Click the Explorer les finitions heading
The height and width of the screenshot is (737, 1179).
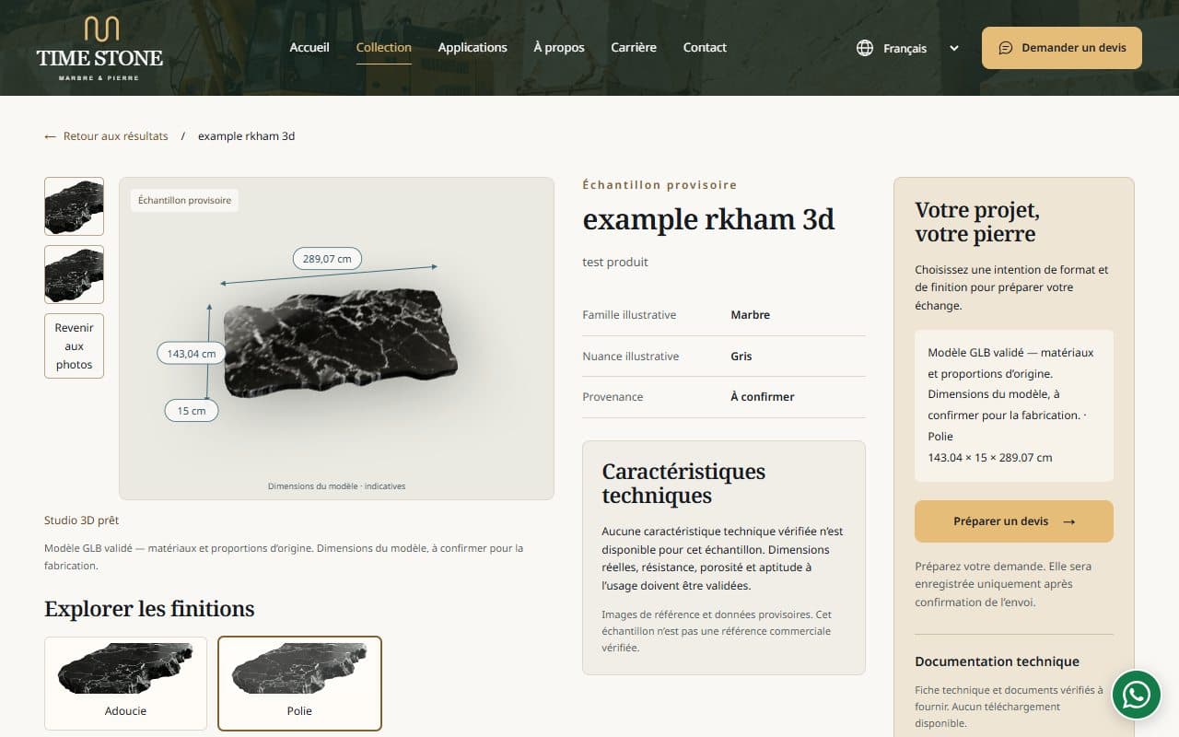click(x=149, y=609)
